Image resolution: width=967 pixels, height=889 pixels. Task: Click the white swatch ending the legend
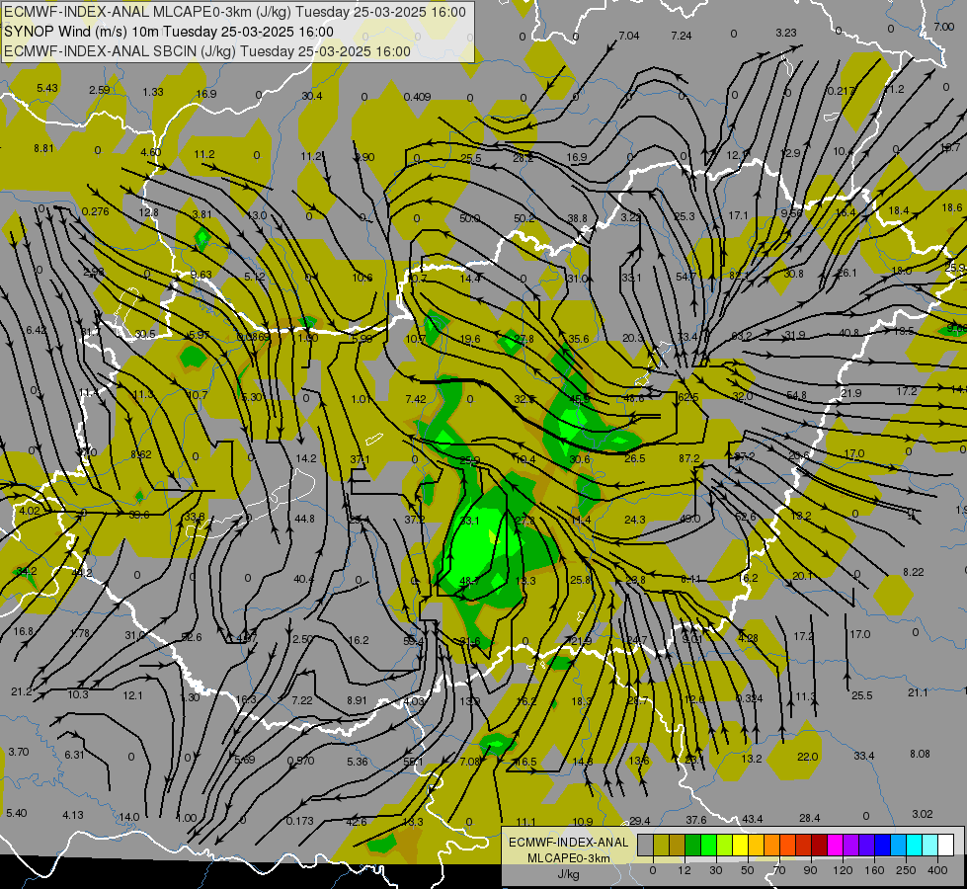click(946, 845)
